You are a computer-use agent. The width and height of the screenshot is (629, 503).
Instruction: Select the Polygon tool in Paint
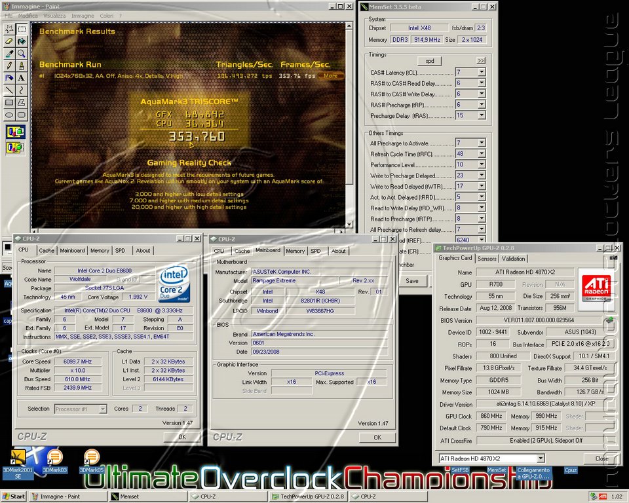21,102
